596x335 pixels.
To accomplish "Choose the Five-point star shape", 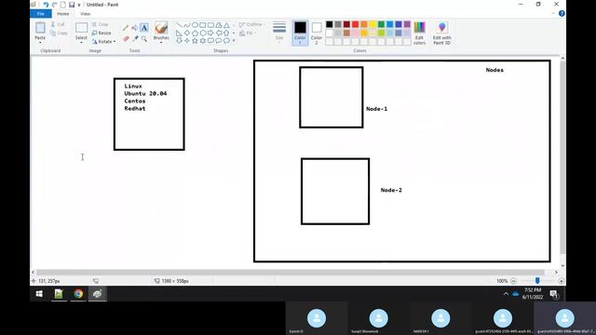I will pos(195,41).
